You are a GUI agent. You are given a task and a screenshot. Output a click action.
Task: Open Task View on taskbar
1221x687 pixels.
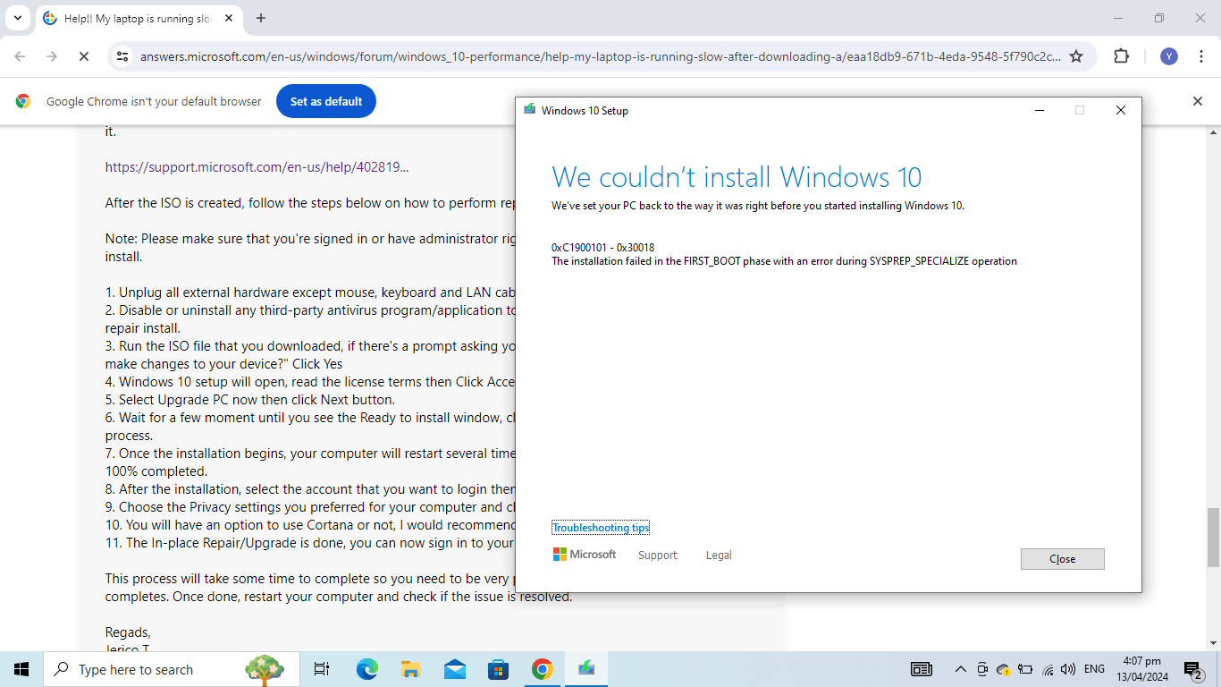tap(322, 669)
